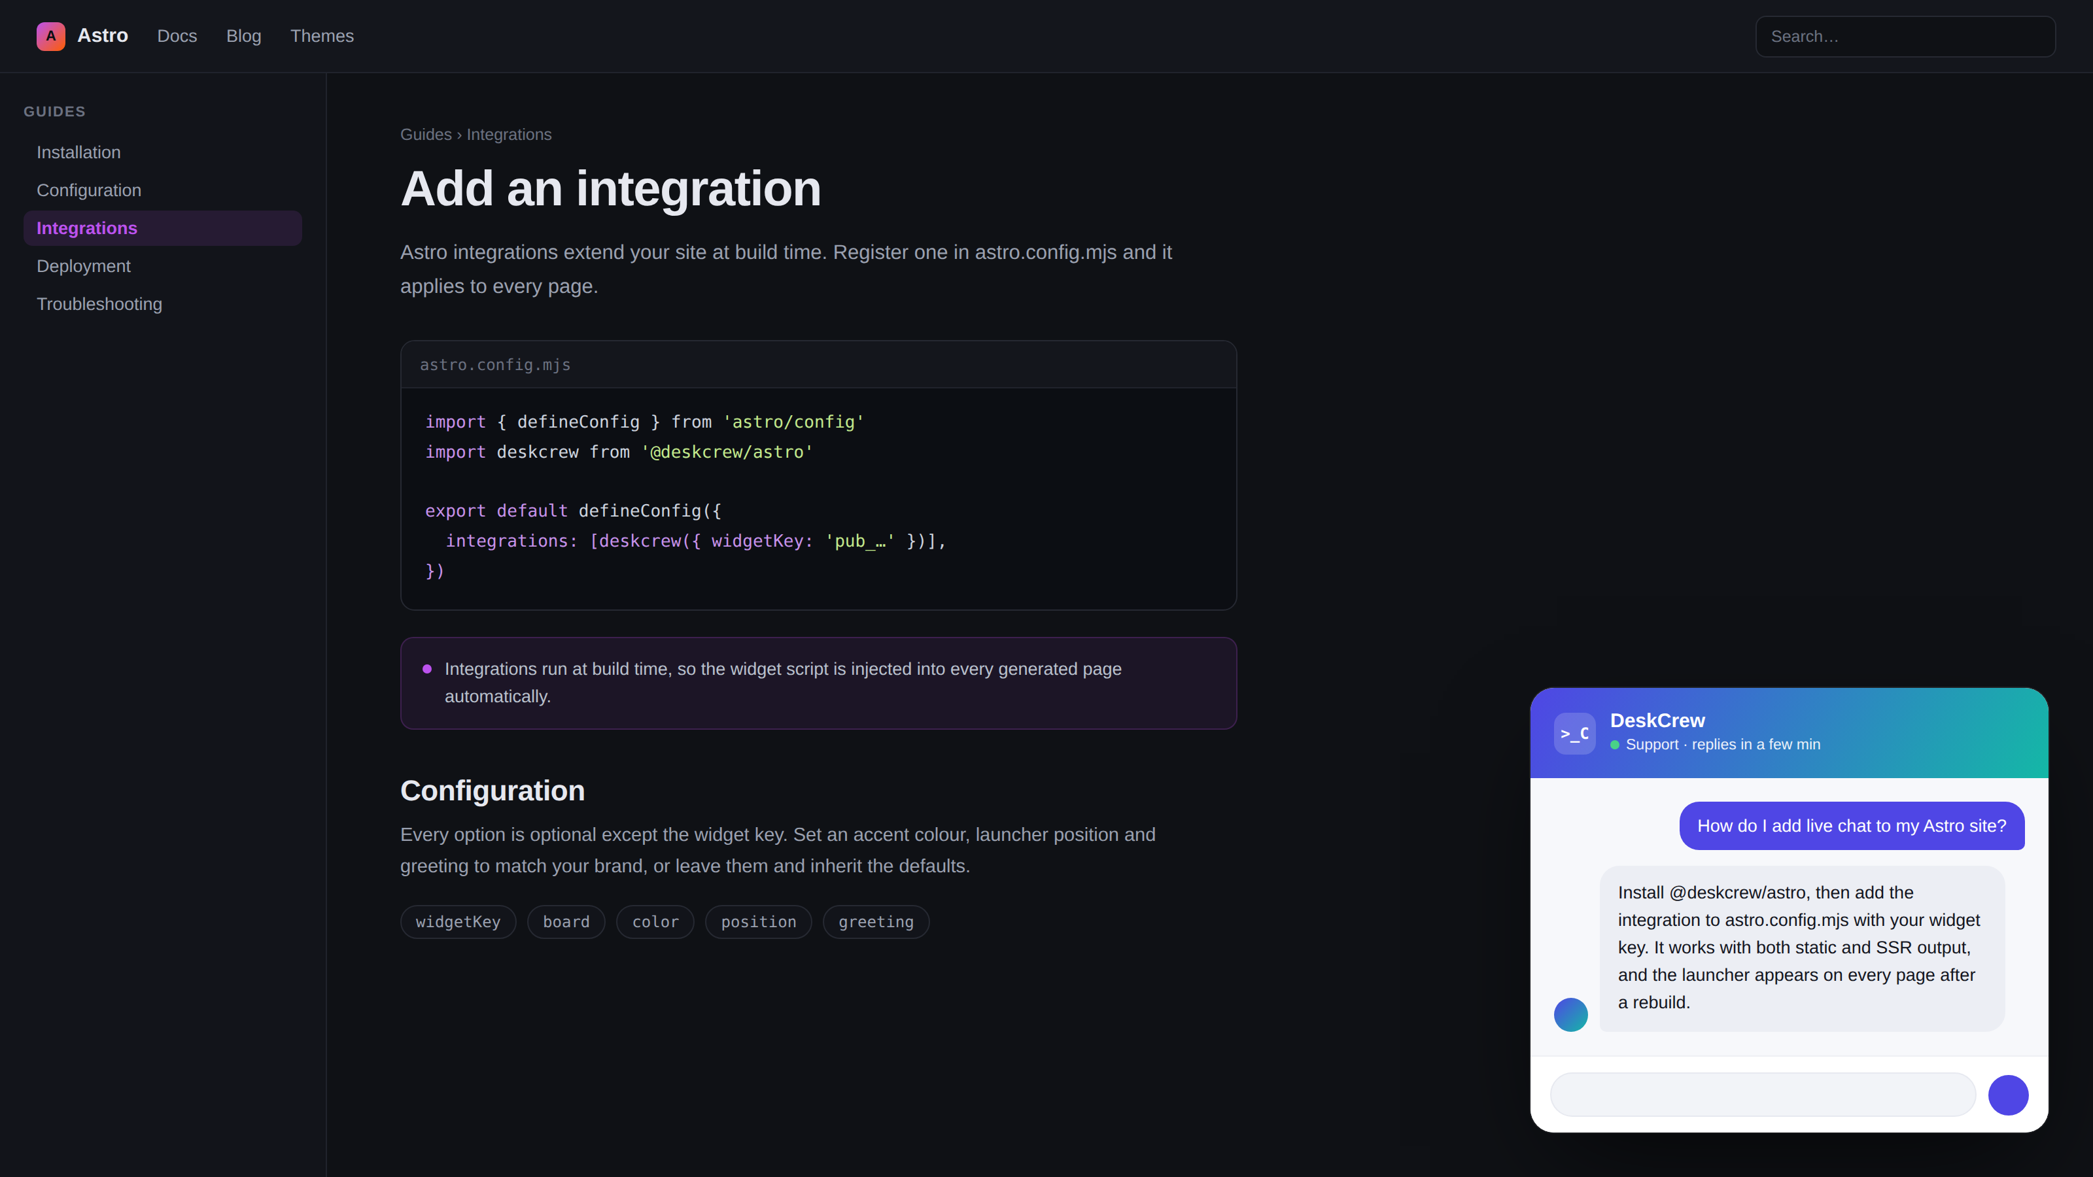Screen dimensions: 2093x1177
Task: Click the 'pub_…' widget key value
Action: tap(859, 541)
